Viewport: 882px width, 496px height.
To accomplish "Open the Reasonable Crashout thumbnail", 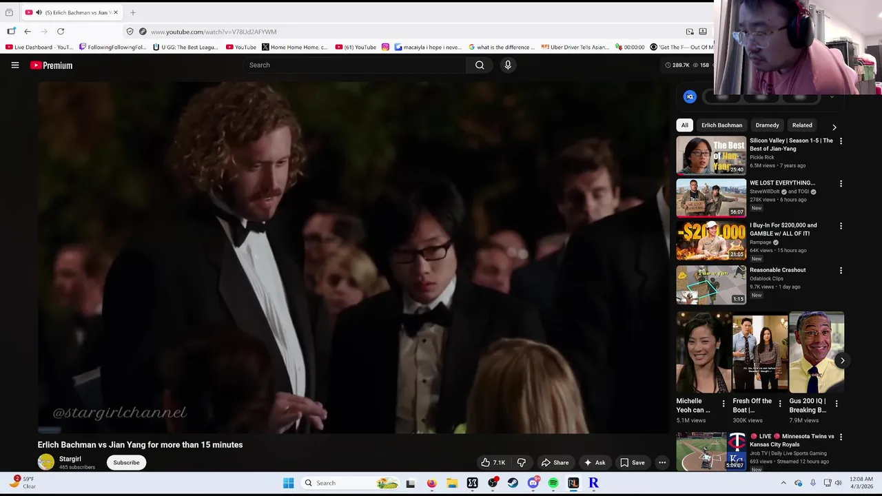I will pos(711,285).
